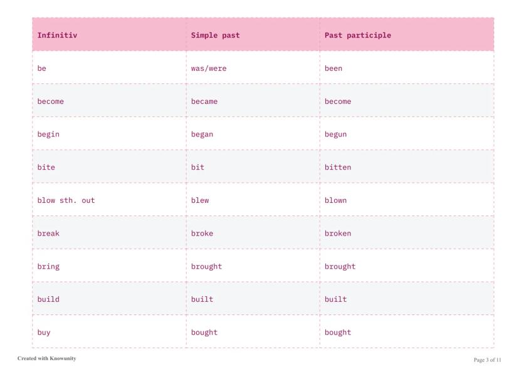This screenshot has height=367, width=519.
Task: Select the past participle 'bitten'
Action: (338, 167)
